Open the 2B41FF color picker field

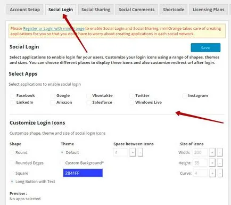(83, 173)
